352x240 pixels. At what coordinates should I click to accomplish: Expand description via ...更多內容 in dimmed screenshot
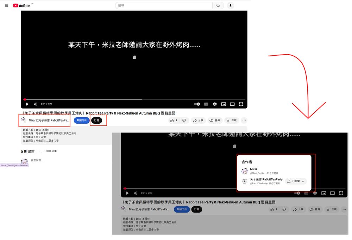(153, 230)
